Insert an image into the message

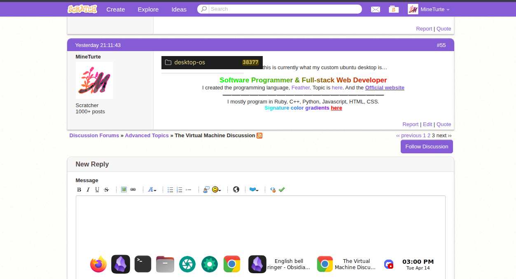pyautogui.click(x=124, y=190)
